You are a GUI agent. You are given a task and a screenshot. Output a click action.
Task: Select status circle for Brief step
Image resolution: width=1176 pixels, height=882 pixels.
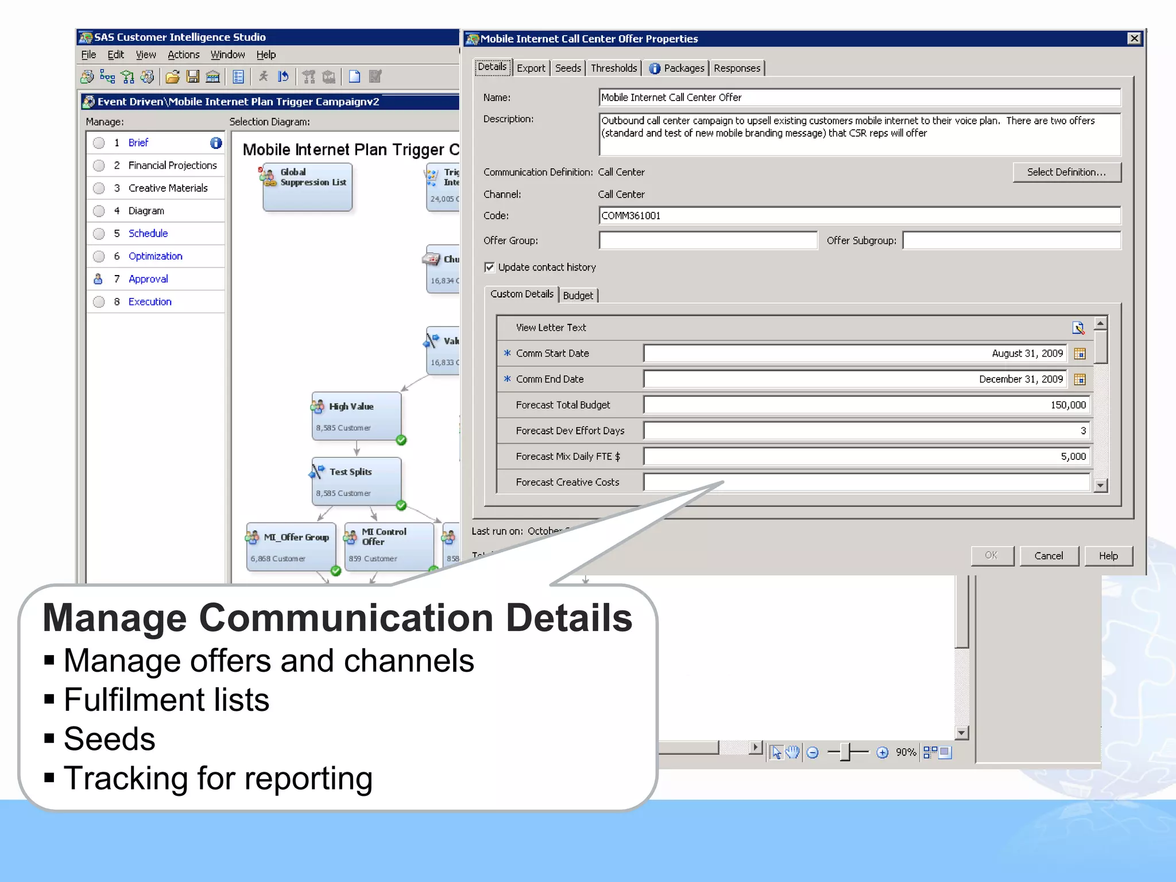tap(99, 143)
